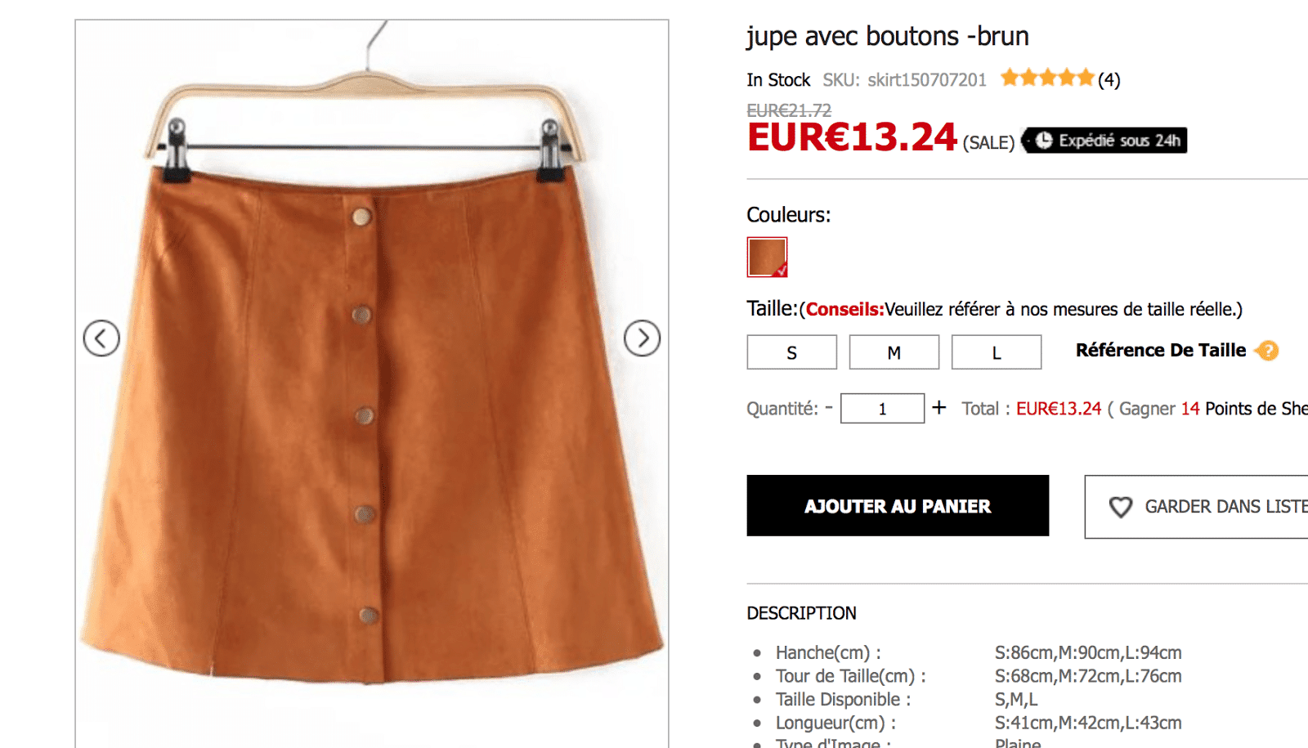
Task: Click the Expédié sous 24h badge
Action: click(1104, 141)
